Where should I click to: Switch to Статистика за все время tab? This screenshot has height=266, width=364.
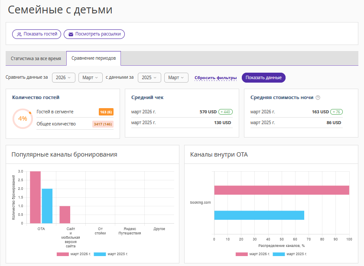click(36, 58)
